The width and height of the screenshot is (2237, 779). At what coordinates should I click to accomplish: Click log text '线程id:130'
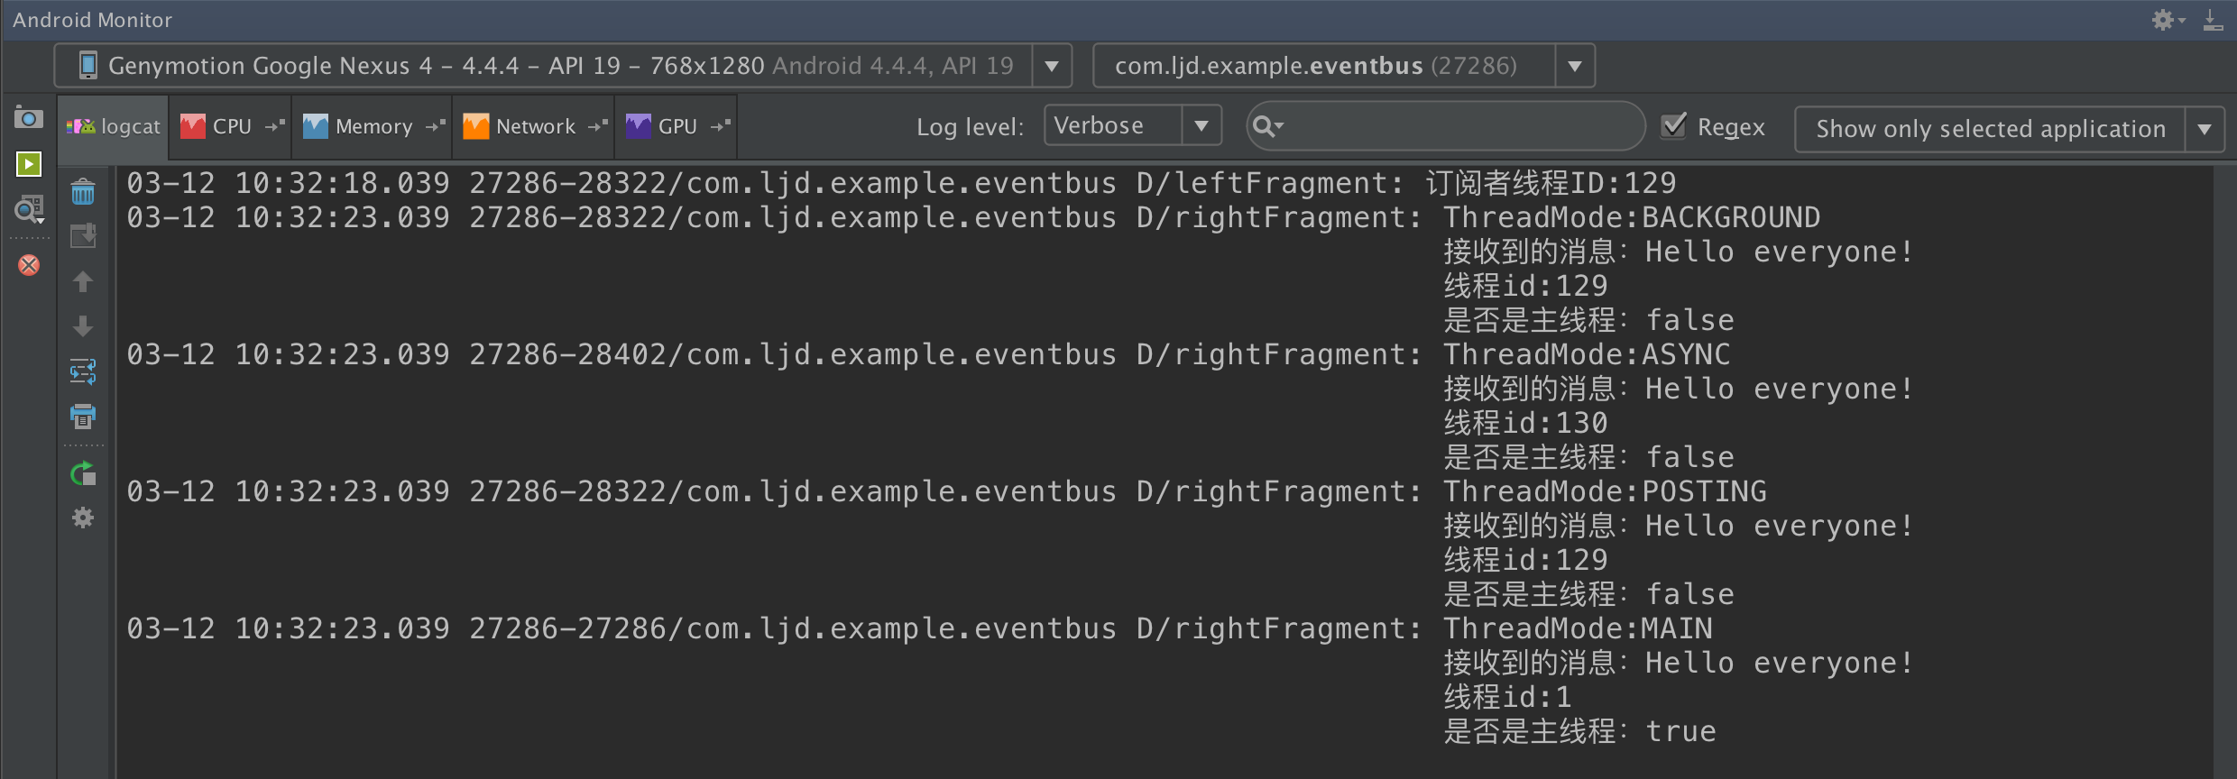pyautogui.click(x=1525, y=423)
